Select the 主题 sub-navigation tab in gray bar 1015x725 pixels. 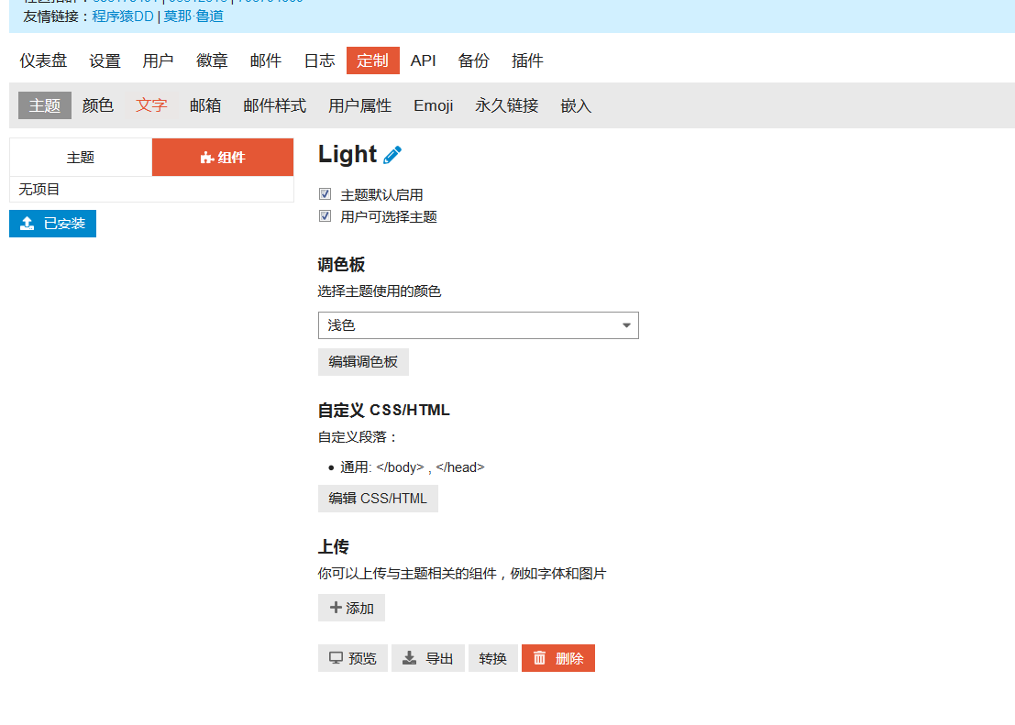pyautogui.click(x=45, y=105)
